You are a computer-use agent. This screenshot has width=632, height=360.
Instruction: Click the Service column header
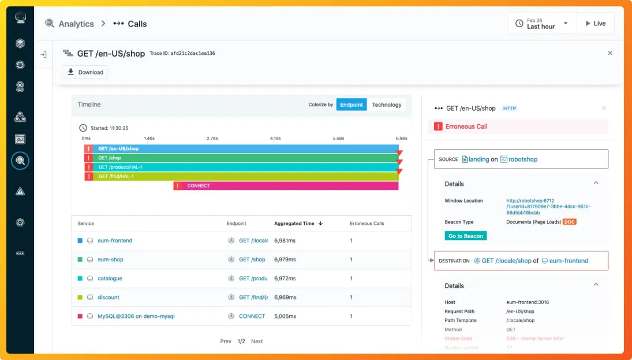click(x=85, y=223)
